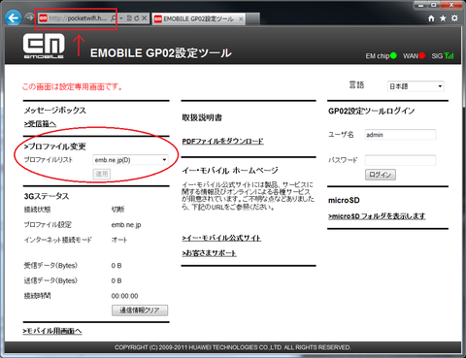This screenshot has height=358, width=466.
Task: Click the 3Gステータス heading
Action: click(x=47, y=196)
